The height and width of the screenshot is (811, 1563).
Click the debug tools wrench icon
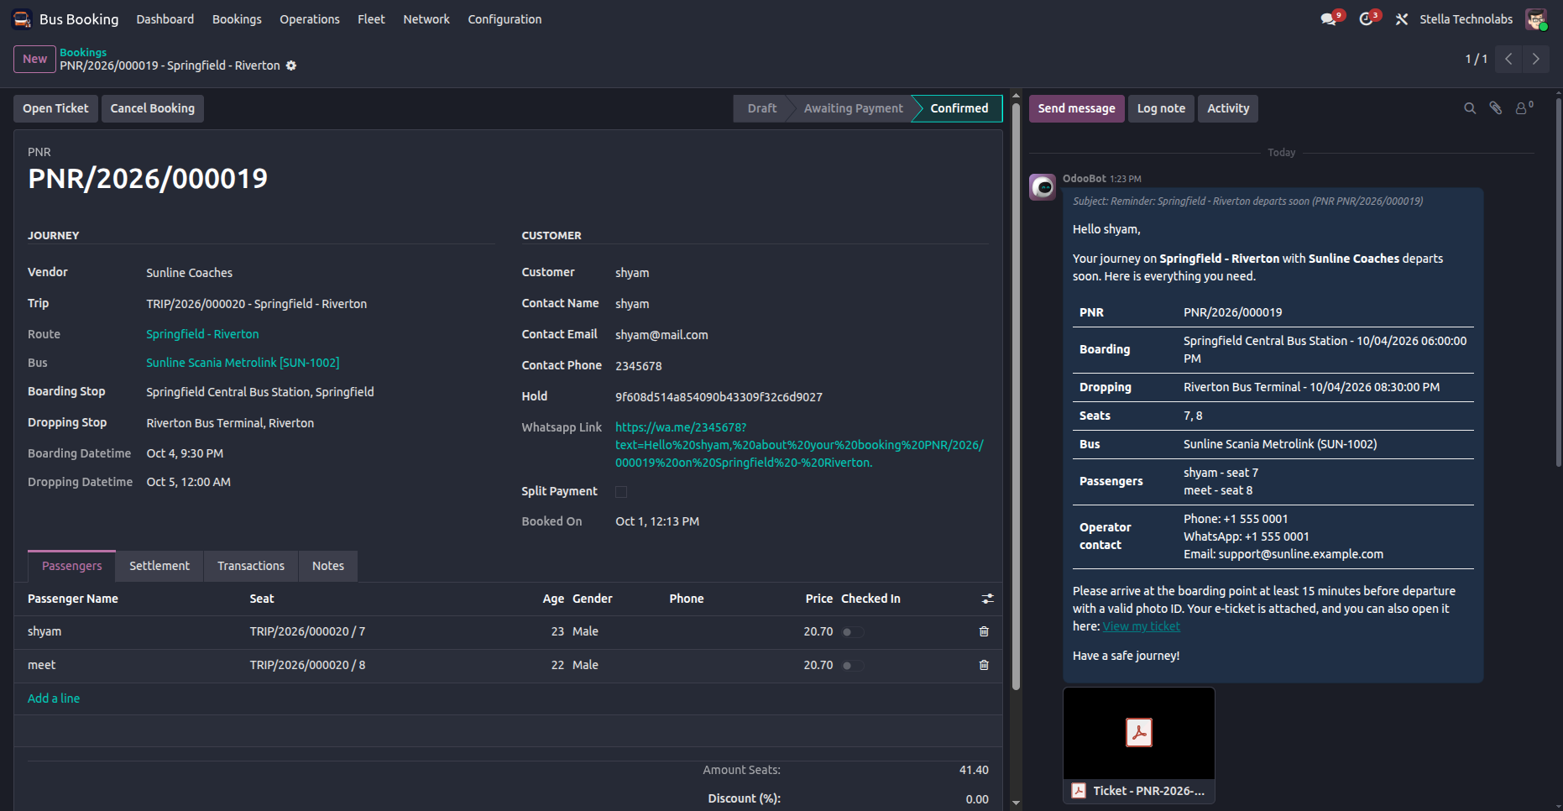(x=1402, y=18)
